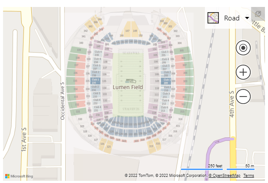Select the Club 1 209 section
Image resolution: width=268 pixels, height=183 pixels.
point(166,81)
